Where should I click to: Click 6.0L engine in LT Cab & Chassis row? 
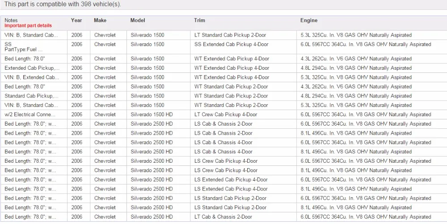click(x=366, y=217)
